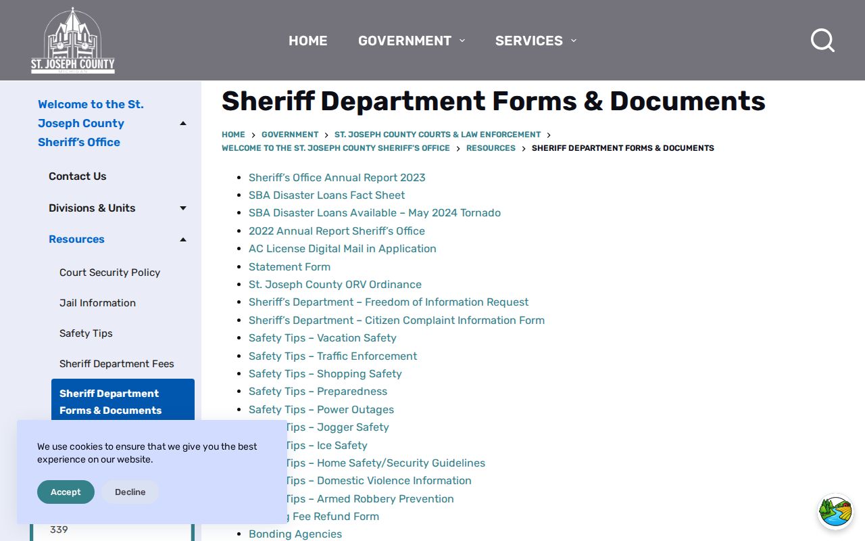Expand Divisions & Units arrow
This screenshot has height=541, width=865.
(x=182, y=208)
